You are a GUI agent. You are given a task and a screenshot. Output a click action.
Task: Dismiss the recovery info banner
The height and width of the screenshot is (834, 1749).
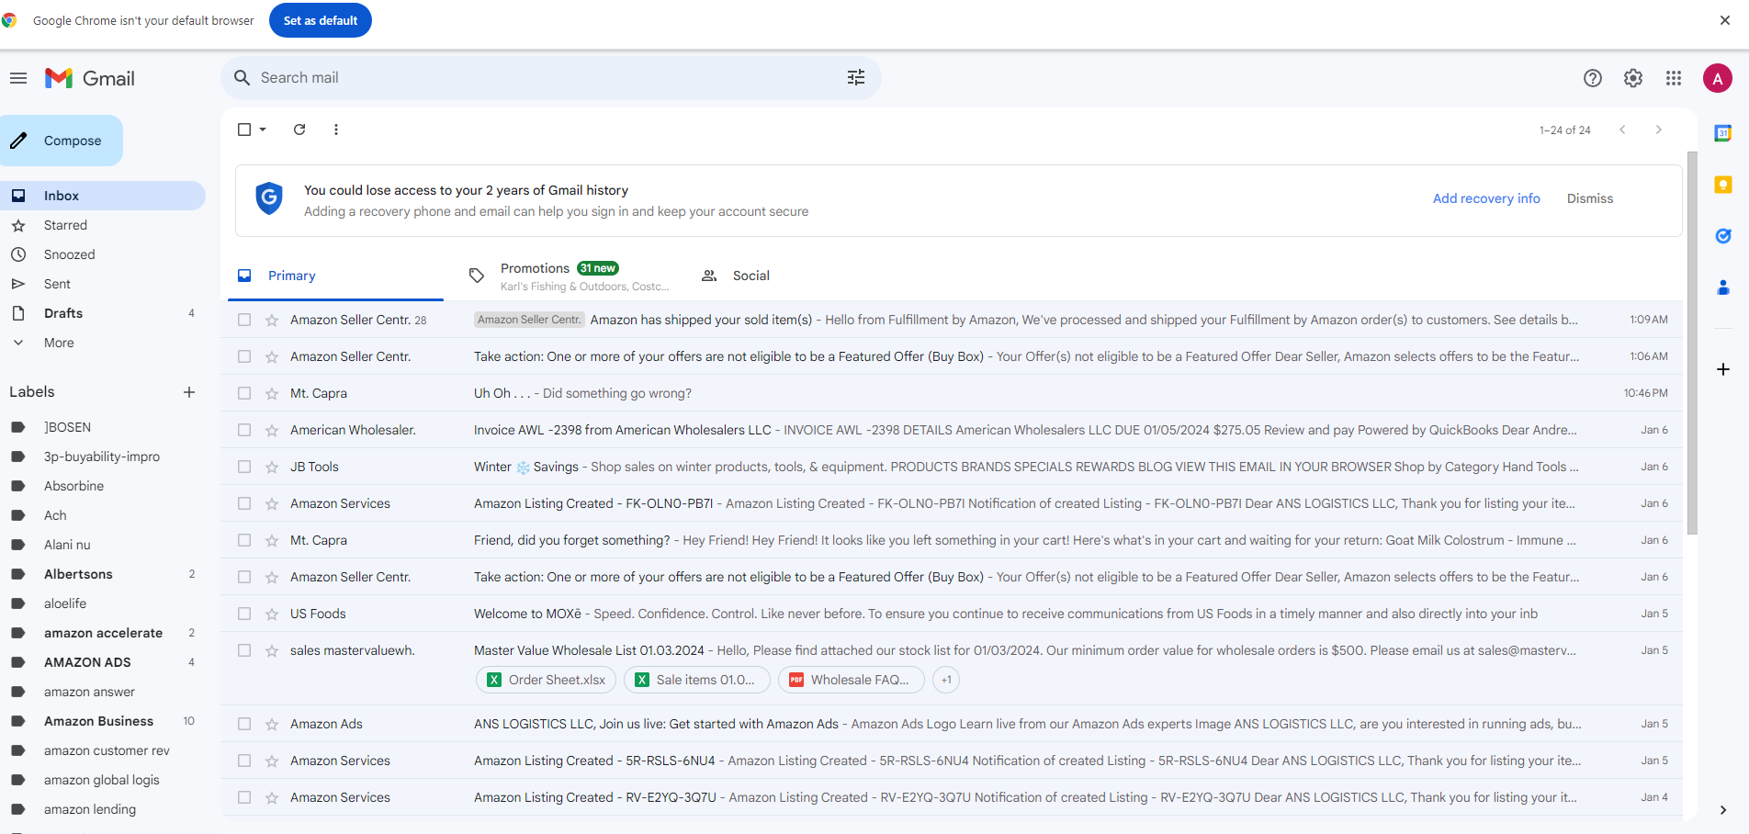click(x=1590, y=198)
